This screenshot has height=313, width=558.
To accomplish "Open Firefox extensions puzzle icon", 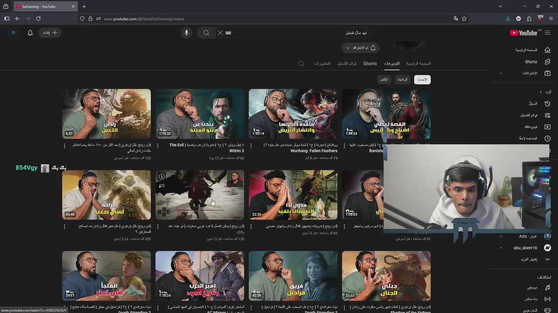I will click(529, 19).
